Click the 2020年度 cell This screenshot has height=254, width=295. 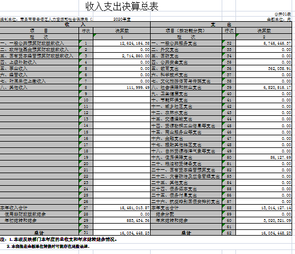122,19
